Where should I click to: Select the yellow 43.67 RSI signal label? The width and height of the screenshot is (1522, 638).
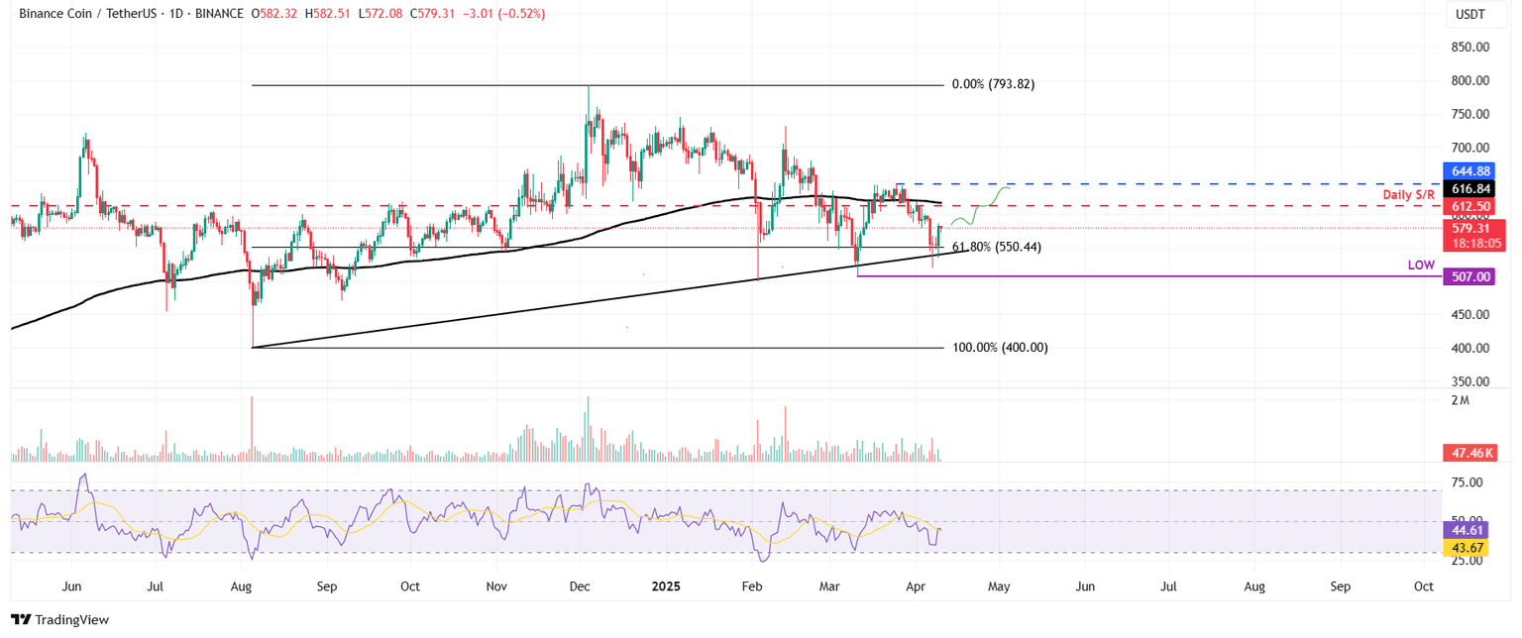1469,546
